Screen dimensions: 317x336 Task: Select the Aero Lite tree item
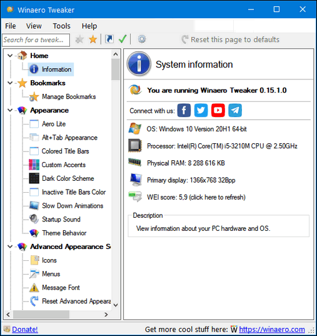click(x=54, y=124)
